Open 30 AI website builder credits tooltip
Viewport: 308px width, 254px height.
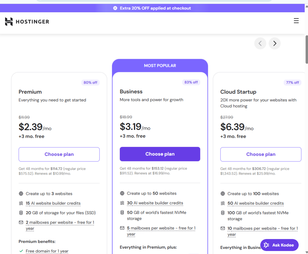pos(155,203)
